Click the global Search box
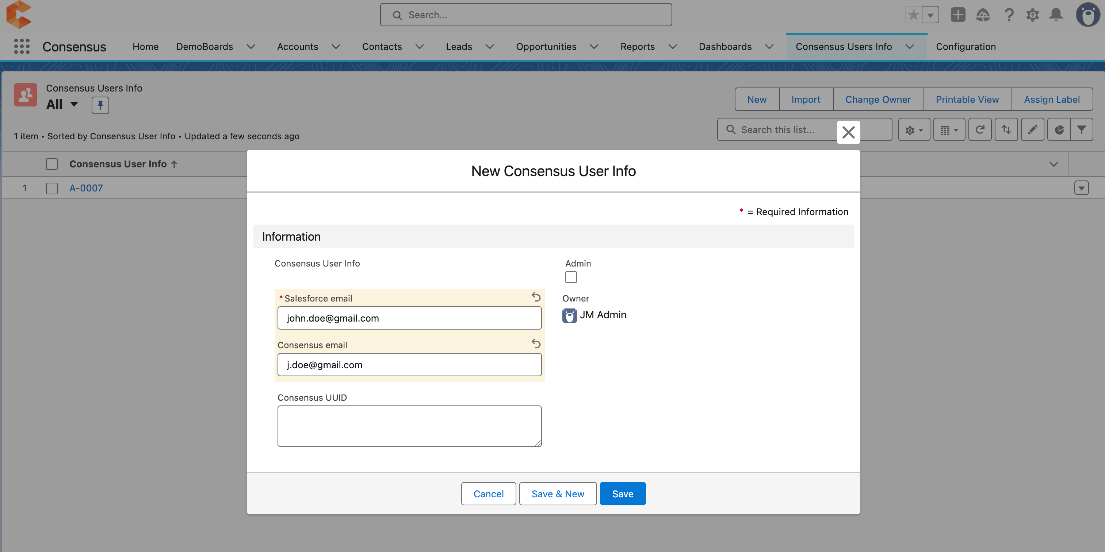Image resolution: width=1105 pixels, height=552 pixels. click(x=526, y=15)
